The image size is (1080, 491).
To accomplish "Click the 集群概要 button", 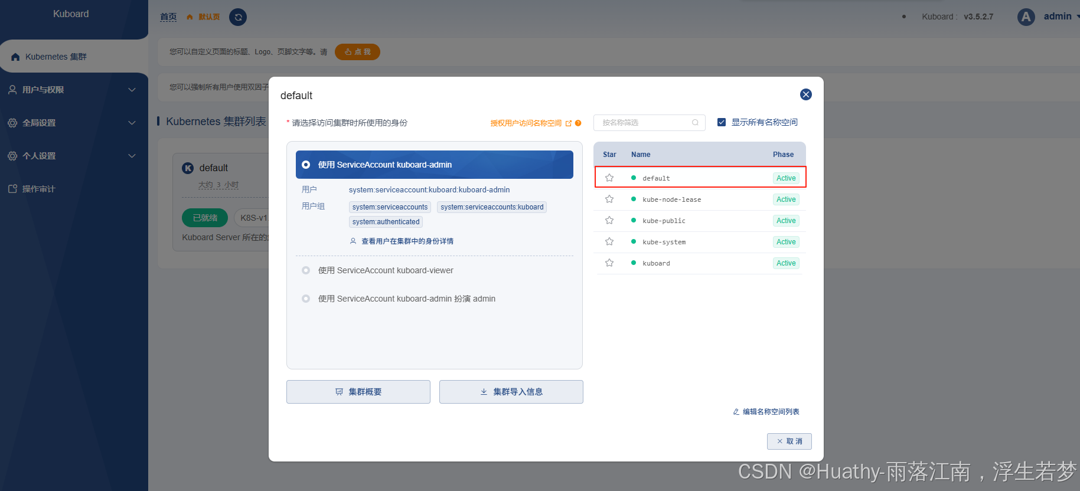I will click(358, 392).
